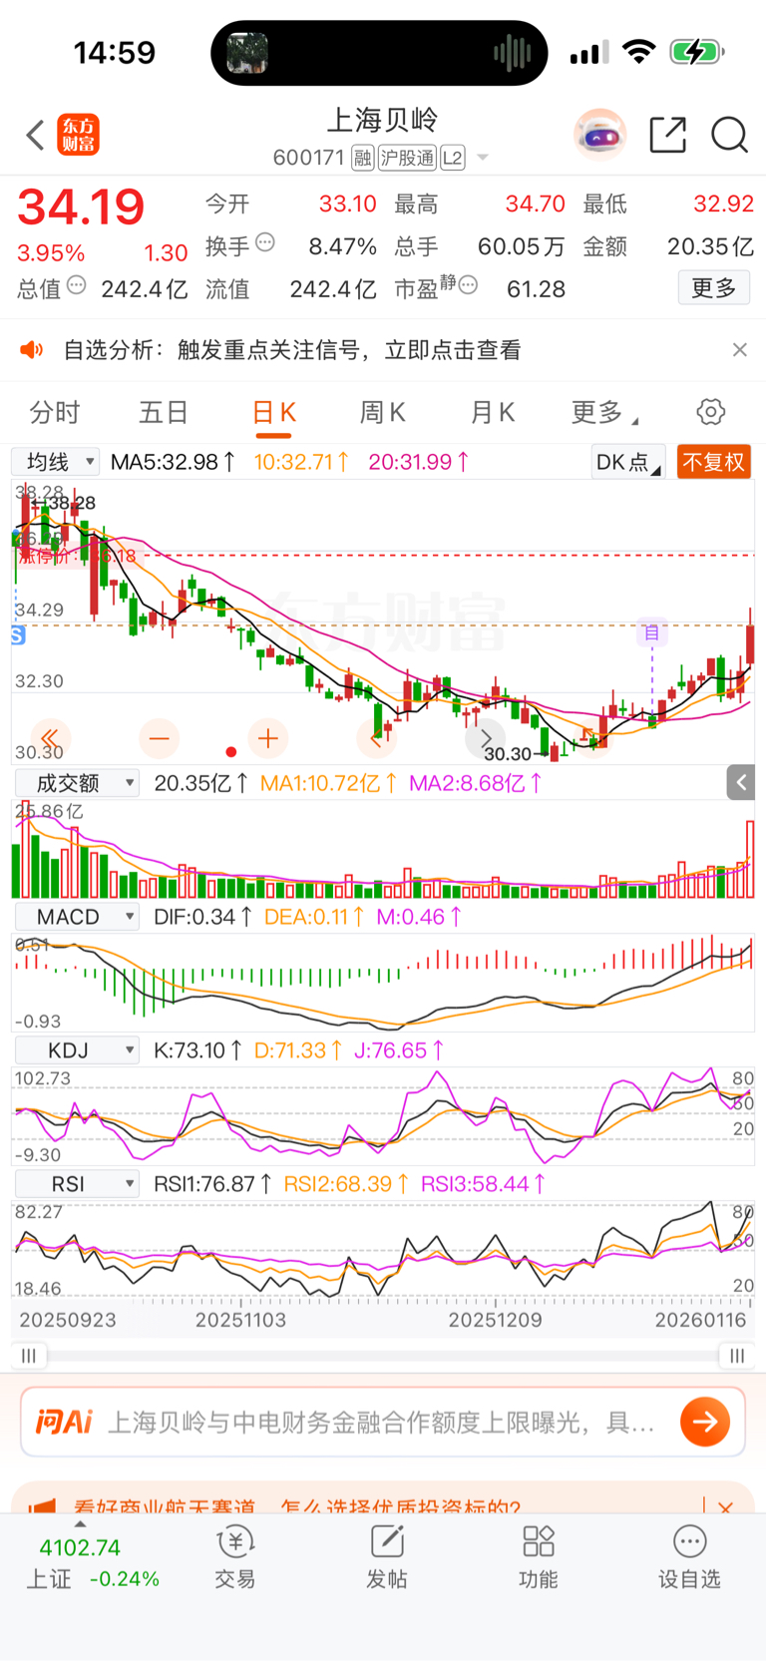
Task: Tap the double left arrow chart control
Action: [51, 738]
